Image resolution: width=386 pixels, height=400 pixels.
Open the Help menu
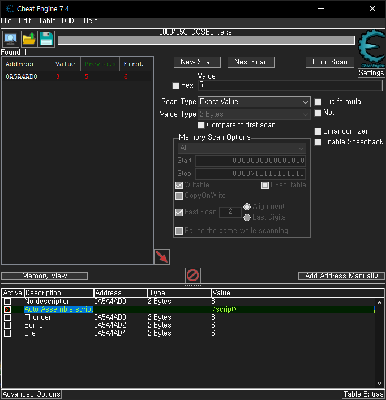(x=91, y=21)
